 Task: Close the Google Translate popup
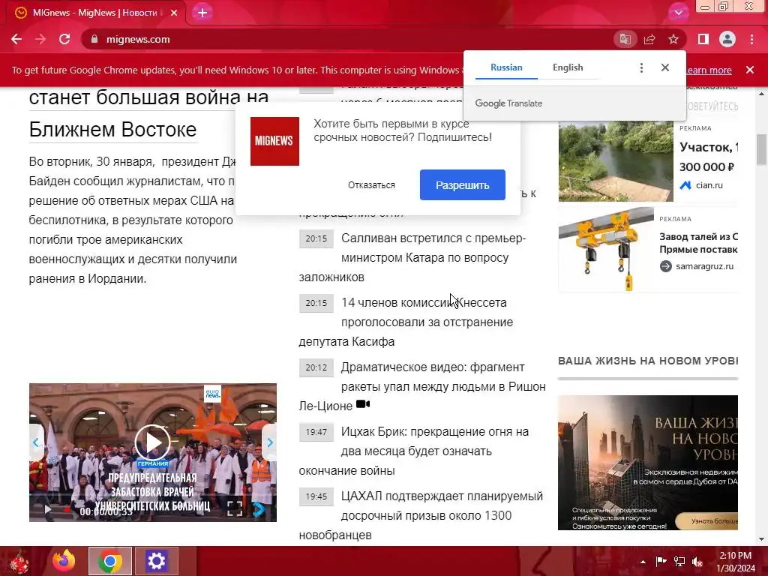[x=664, y=67]
